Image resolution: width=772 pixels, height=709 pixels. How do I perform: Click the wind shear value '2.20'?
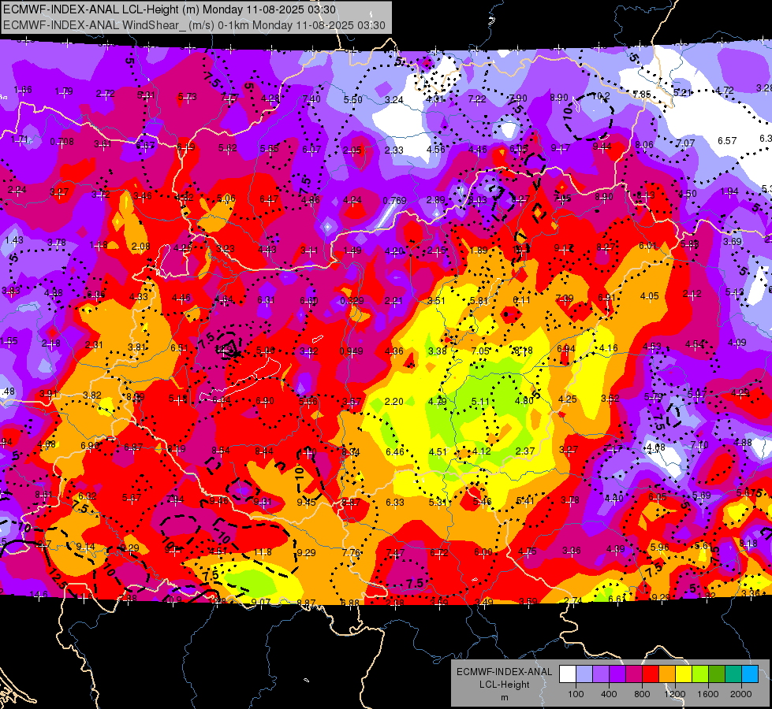[393, 402]
